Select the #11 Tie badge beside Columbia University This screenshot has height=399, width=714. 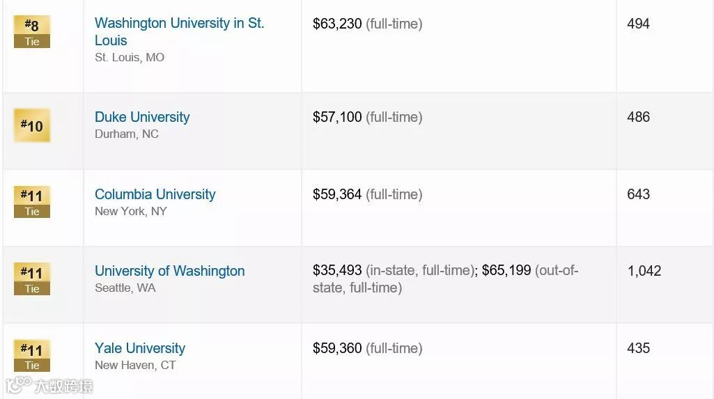pyautogui.click(x=32, y=202)
